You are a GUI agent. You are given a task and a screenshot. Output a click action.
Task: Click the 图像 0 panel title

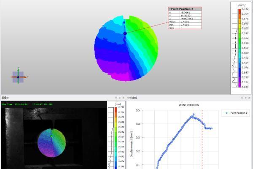coord(5,98)
